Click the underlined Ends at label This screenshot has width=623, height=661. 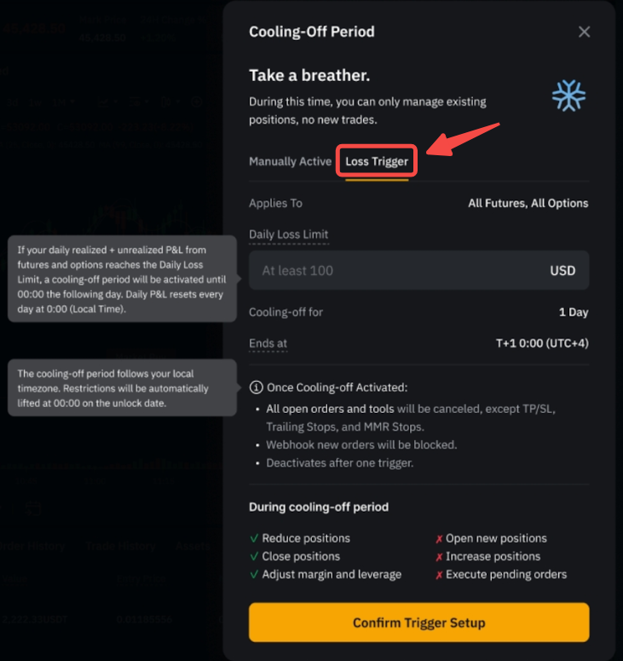tap(268, 343)
